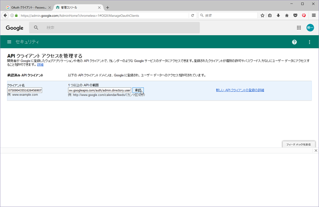Open the three-dot more options menu
Viewport: 319px width, 207px height.
click(x=310, y=42)
